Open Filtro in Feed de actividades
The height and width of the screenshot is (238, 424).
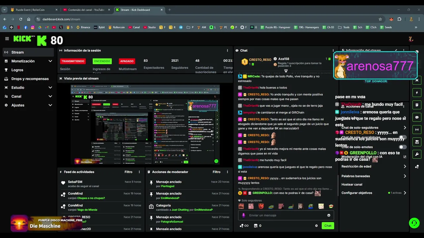[129, 172]
